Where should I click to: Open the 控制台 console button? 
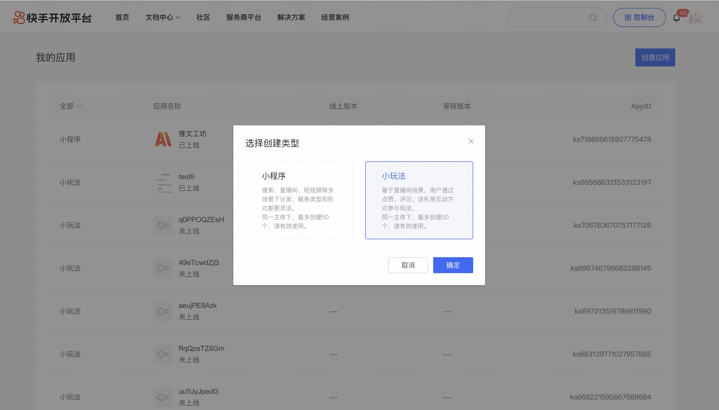pyautogui.click(x=639, y=17)
